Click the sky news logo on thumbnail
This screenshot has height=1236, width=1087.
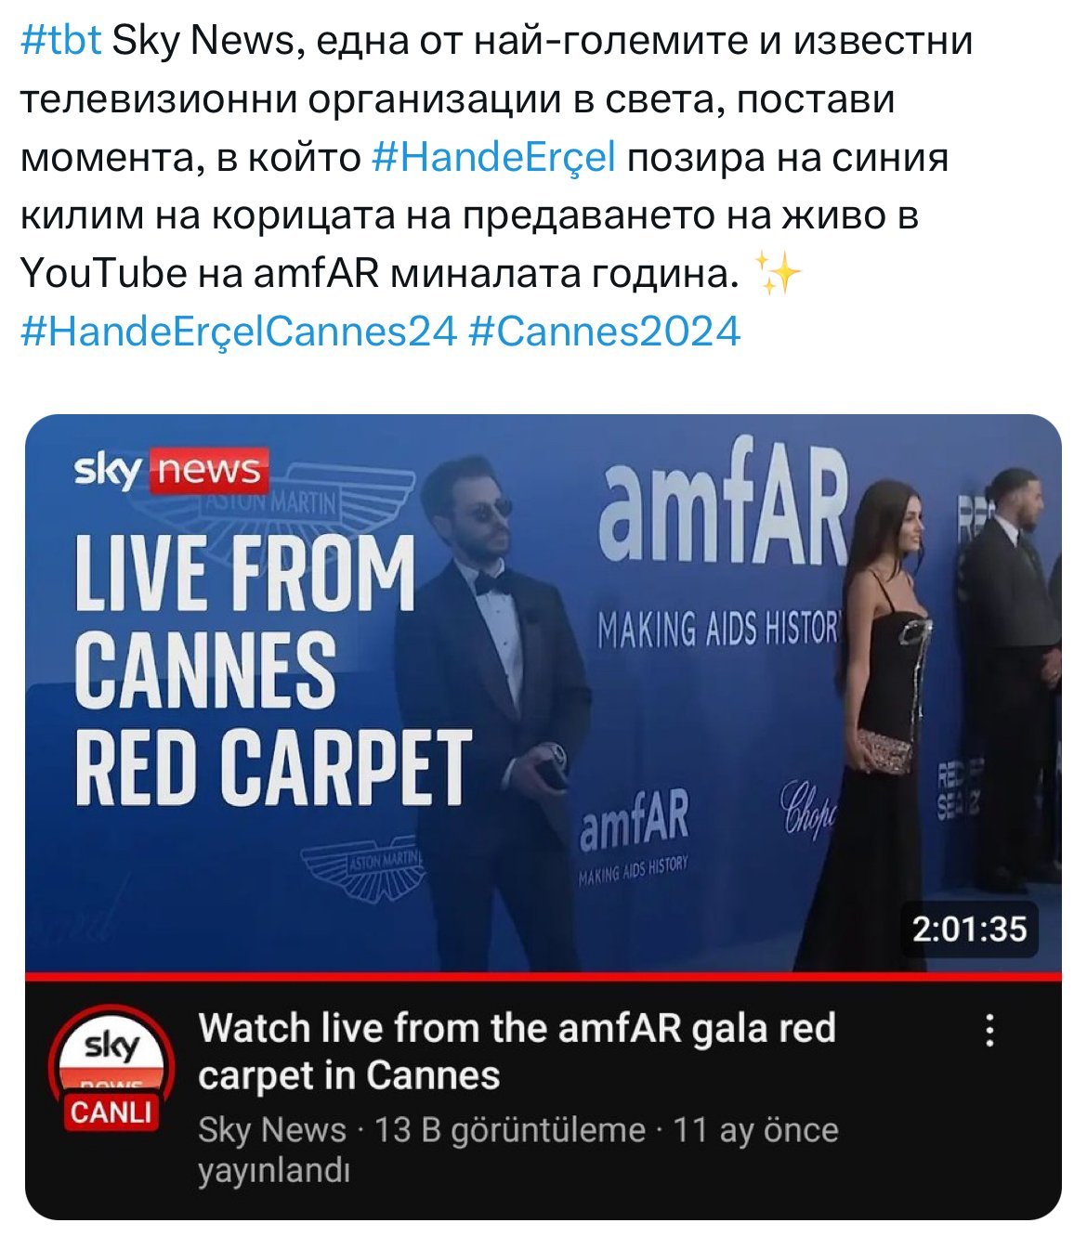(171, 470)
